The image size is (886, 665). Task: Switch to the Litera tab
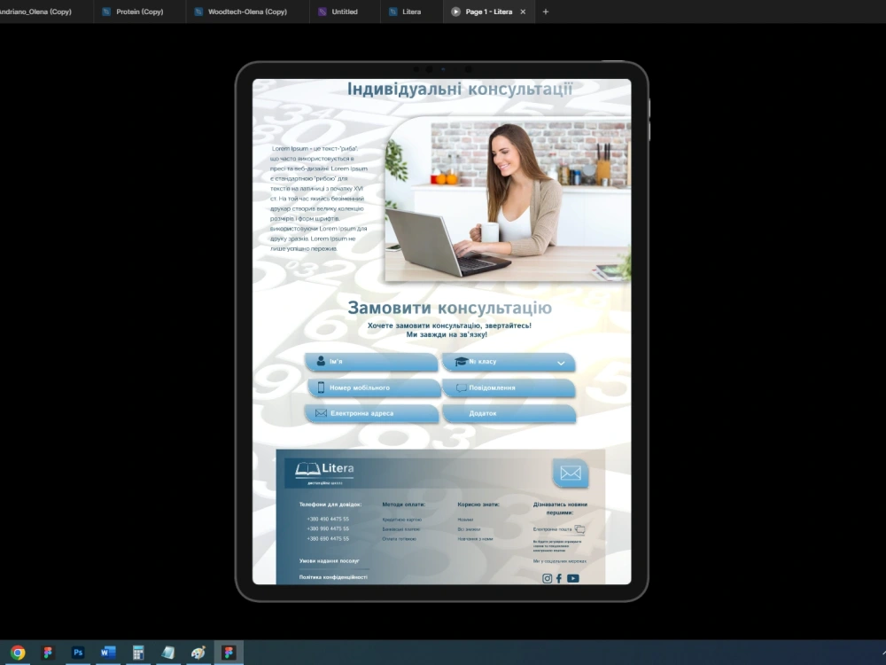coord(411,12)
